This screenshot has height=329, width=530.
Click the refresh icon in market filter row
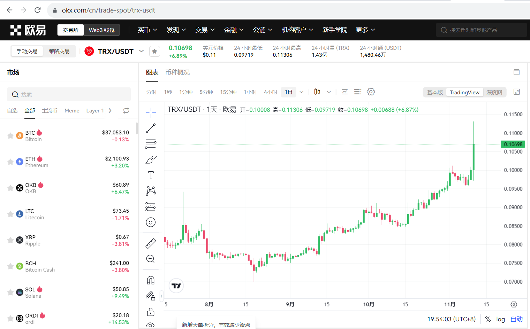tap(126, 110)
